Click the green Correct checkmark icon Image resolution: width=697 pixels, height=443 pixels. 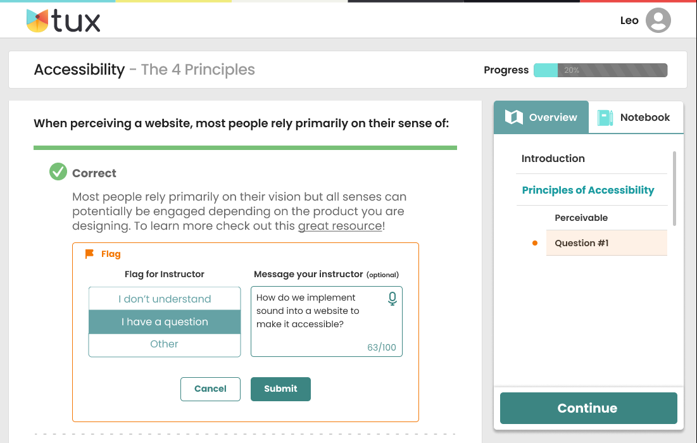click(58, 172)
